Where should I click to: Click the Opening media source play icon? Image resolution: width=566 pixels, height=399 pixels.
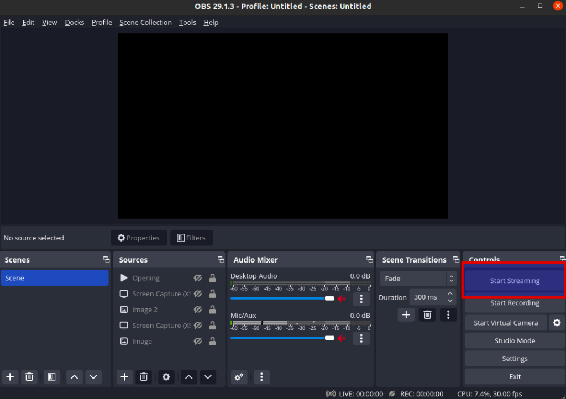click(x=124, y=278)
